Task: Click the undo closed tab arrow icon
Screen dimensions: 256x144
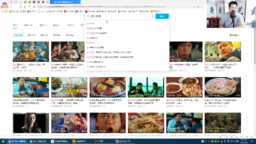Action: click(29, 7)
